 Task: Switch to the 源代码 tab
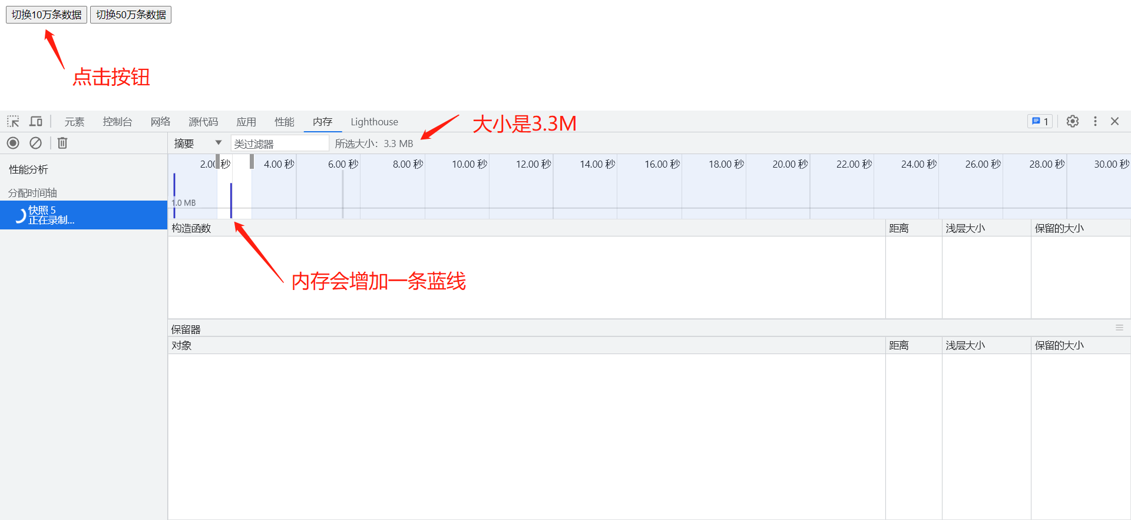coord(203,122)
